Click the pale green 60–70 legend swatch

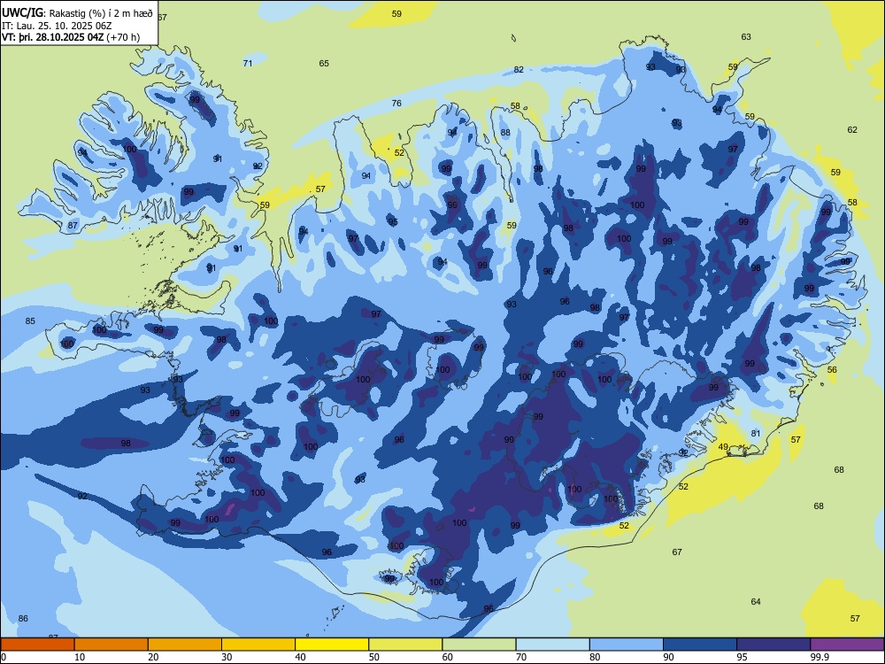coord(479,645)
